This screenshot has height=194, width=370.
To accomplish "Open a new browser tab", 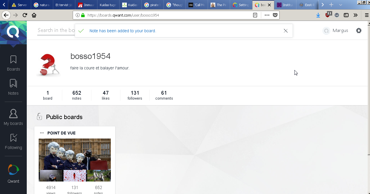I will [x=331, y=5].
